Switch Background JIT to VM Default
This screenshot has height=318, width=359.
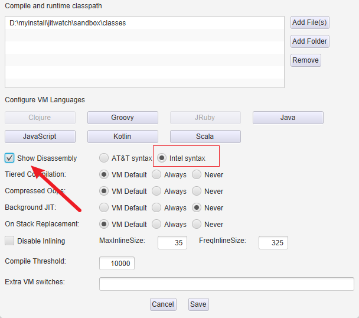105,207
